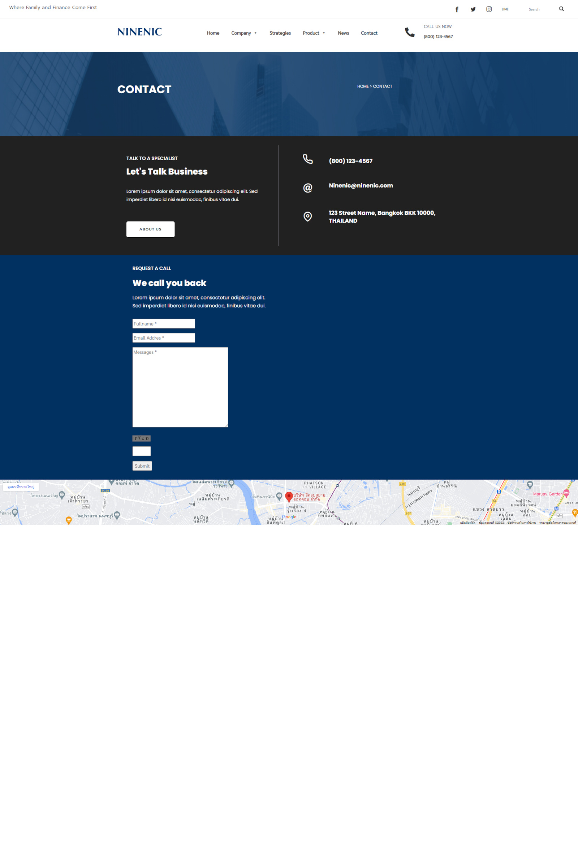Click the NINENIC logo
The height and width of the screenshot is (868, 578).
tap(139, 32)
